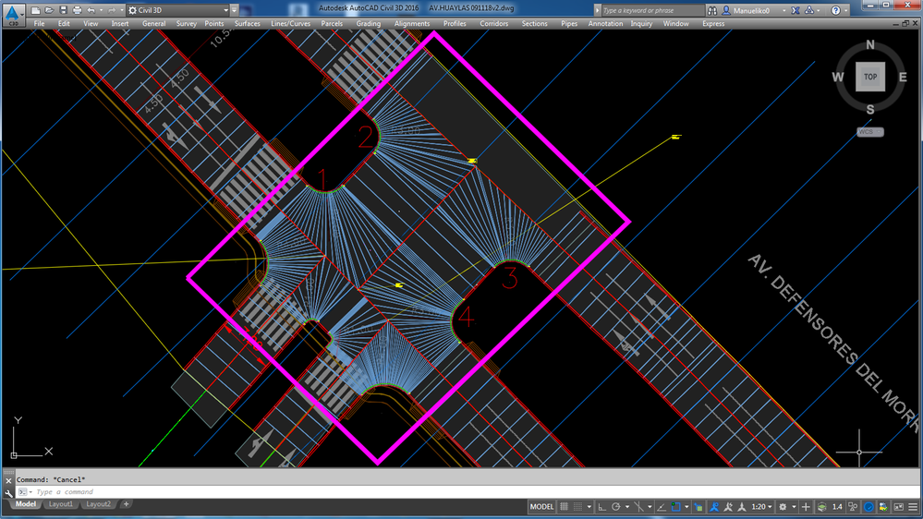
Task: Save the drawing with the Save icon
Action: pos(63,10)
